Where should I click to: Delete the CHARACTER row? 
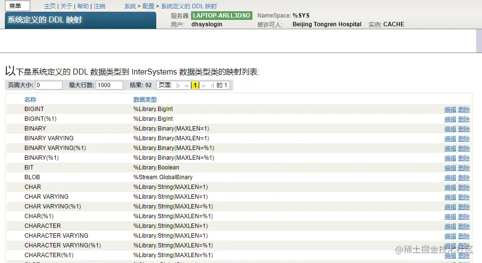pos(464,226)
